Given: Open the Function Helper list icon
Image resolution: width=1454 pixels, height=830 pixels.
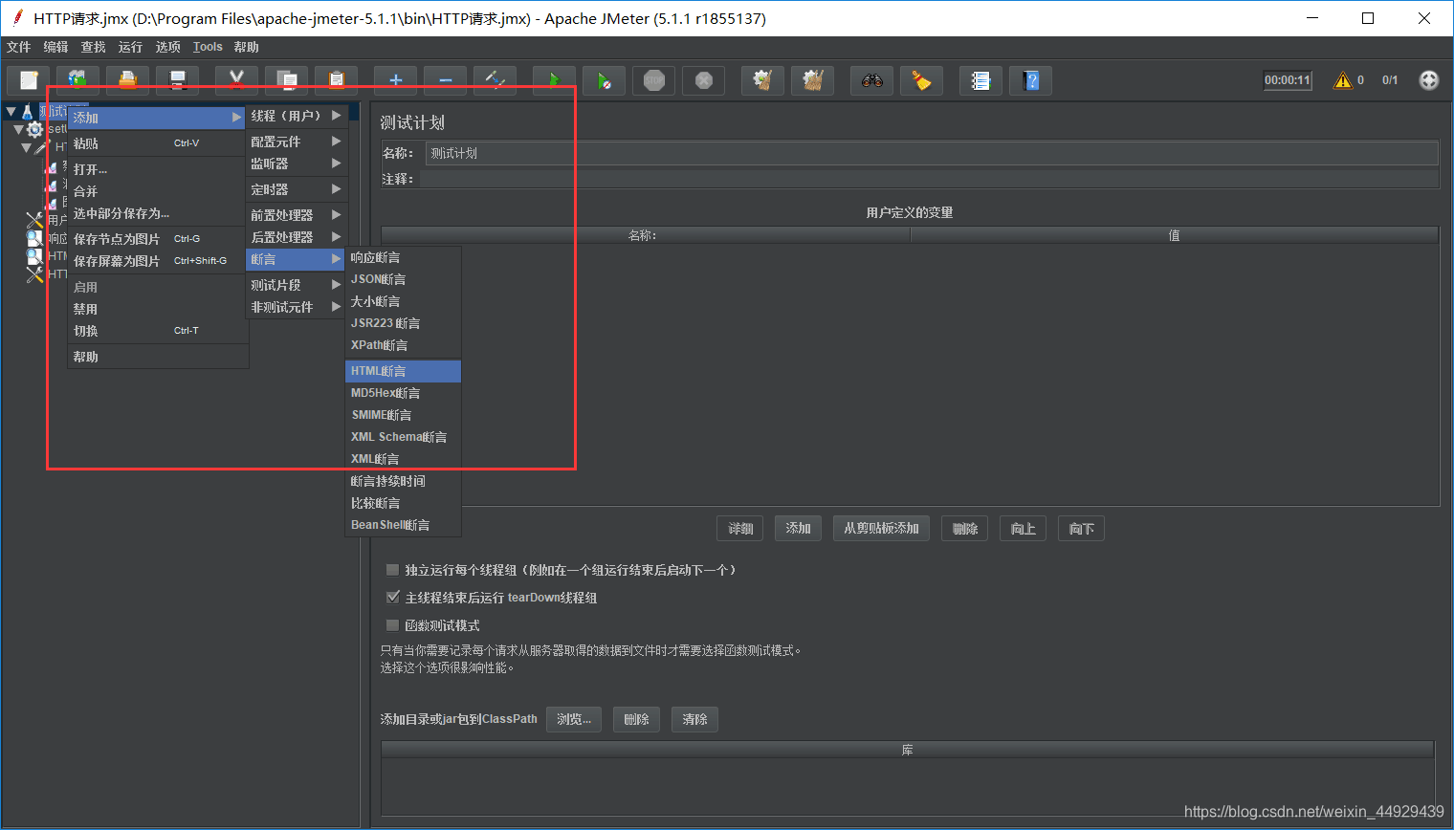Looking at the screenshot, I should [x=980, y=81].
